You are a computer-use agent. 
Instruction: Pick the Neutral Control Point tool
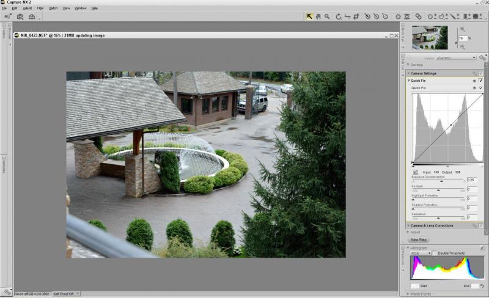point(377,16)
